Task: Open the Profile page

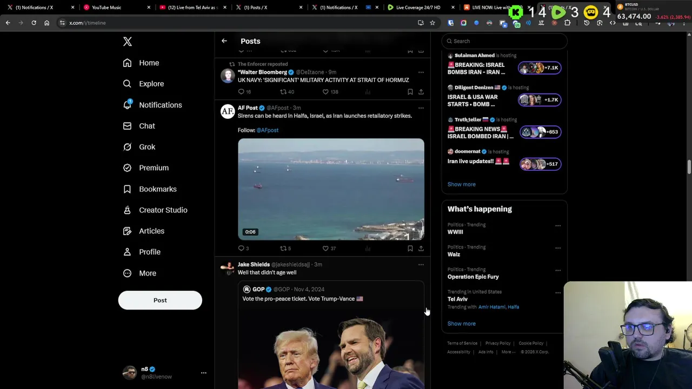Action: pos(142,252)
